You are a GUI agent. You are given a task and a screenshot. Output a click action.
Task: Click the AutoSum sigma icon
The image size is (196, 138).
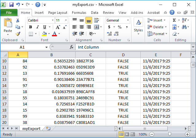click(174, 20)
